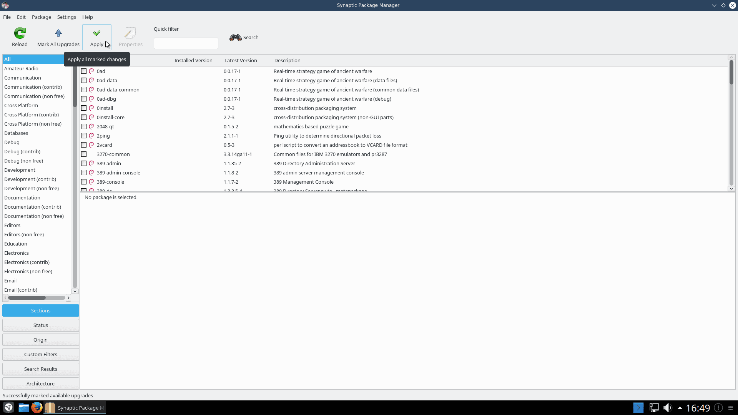Screen dimensions: 738x415
Task: Toggle the checkbox for package 0ad
Action: coord(84,71)
